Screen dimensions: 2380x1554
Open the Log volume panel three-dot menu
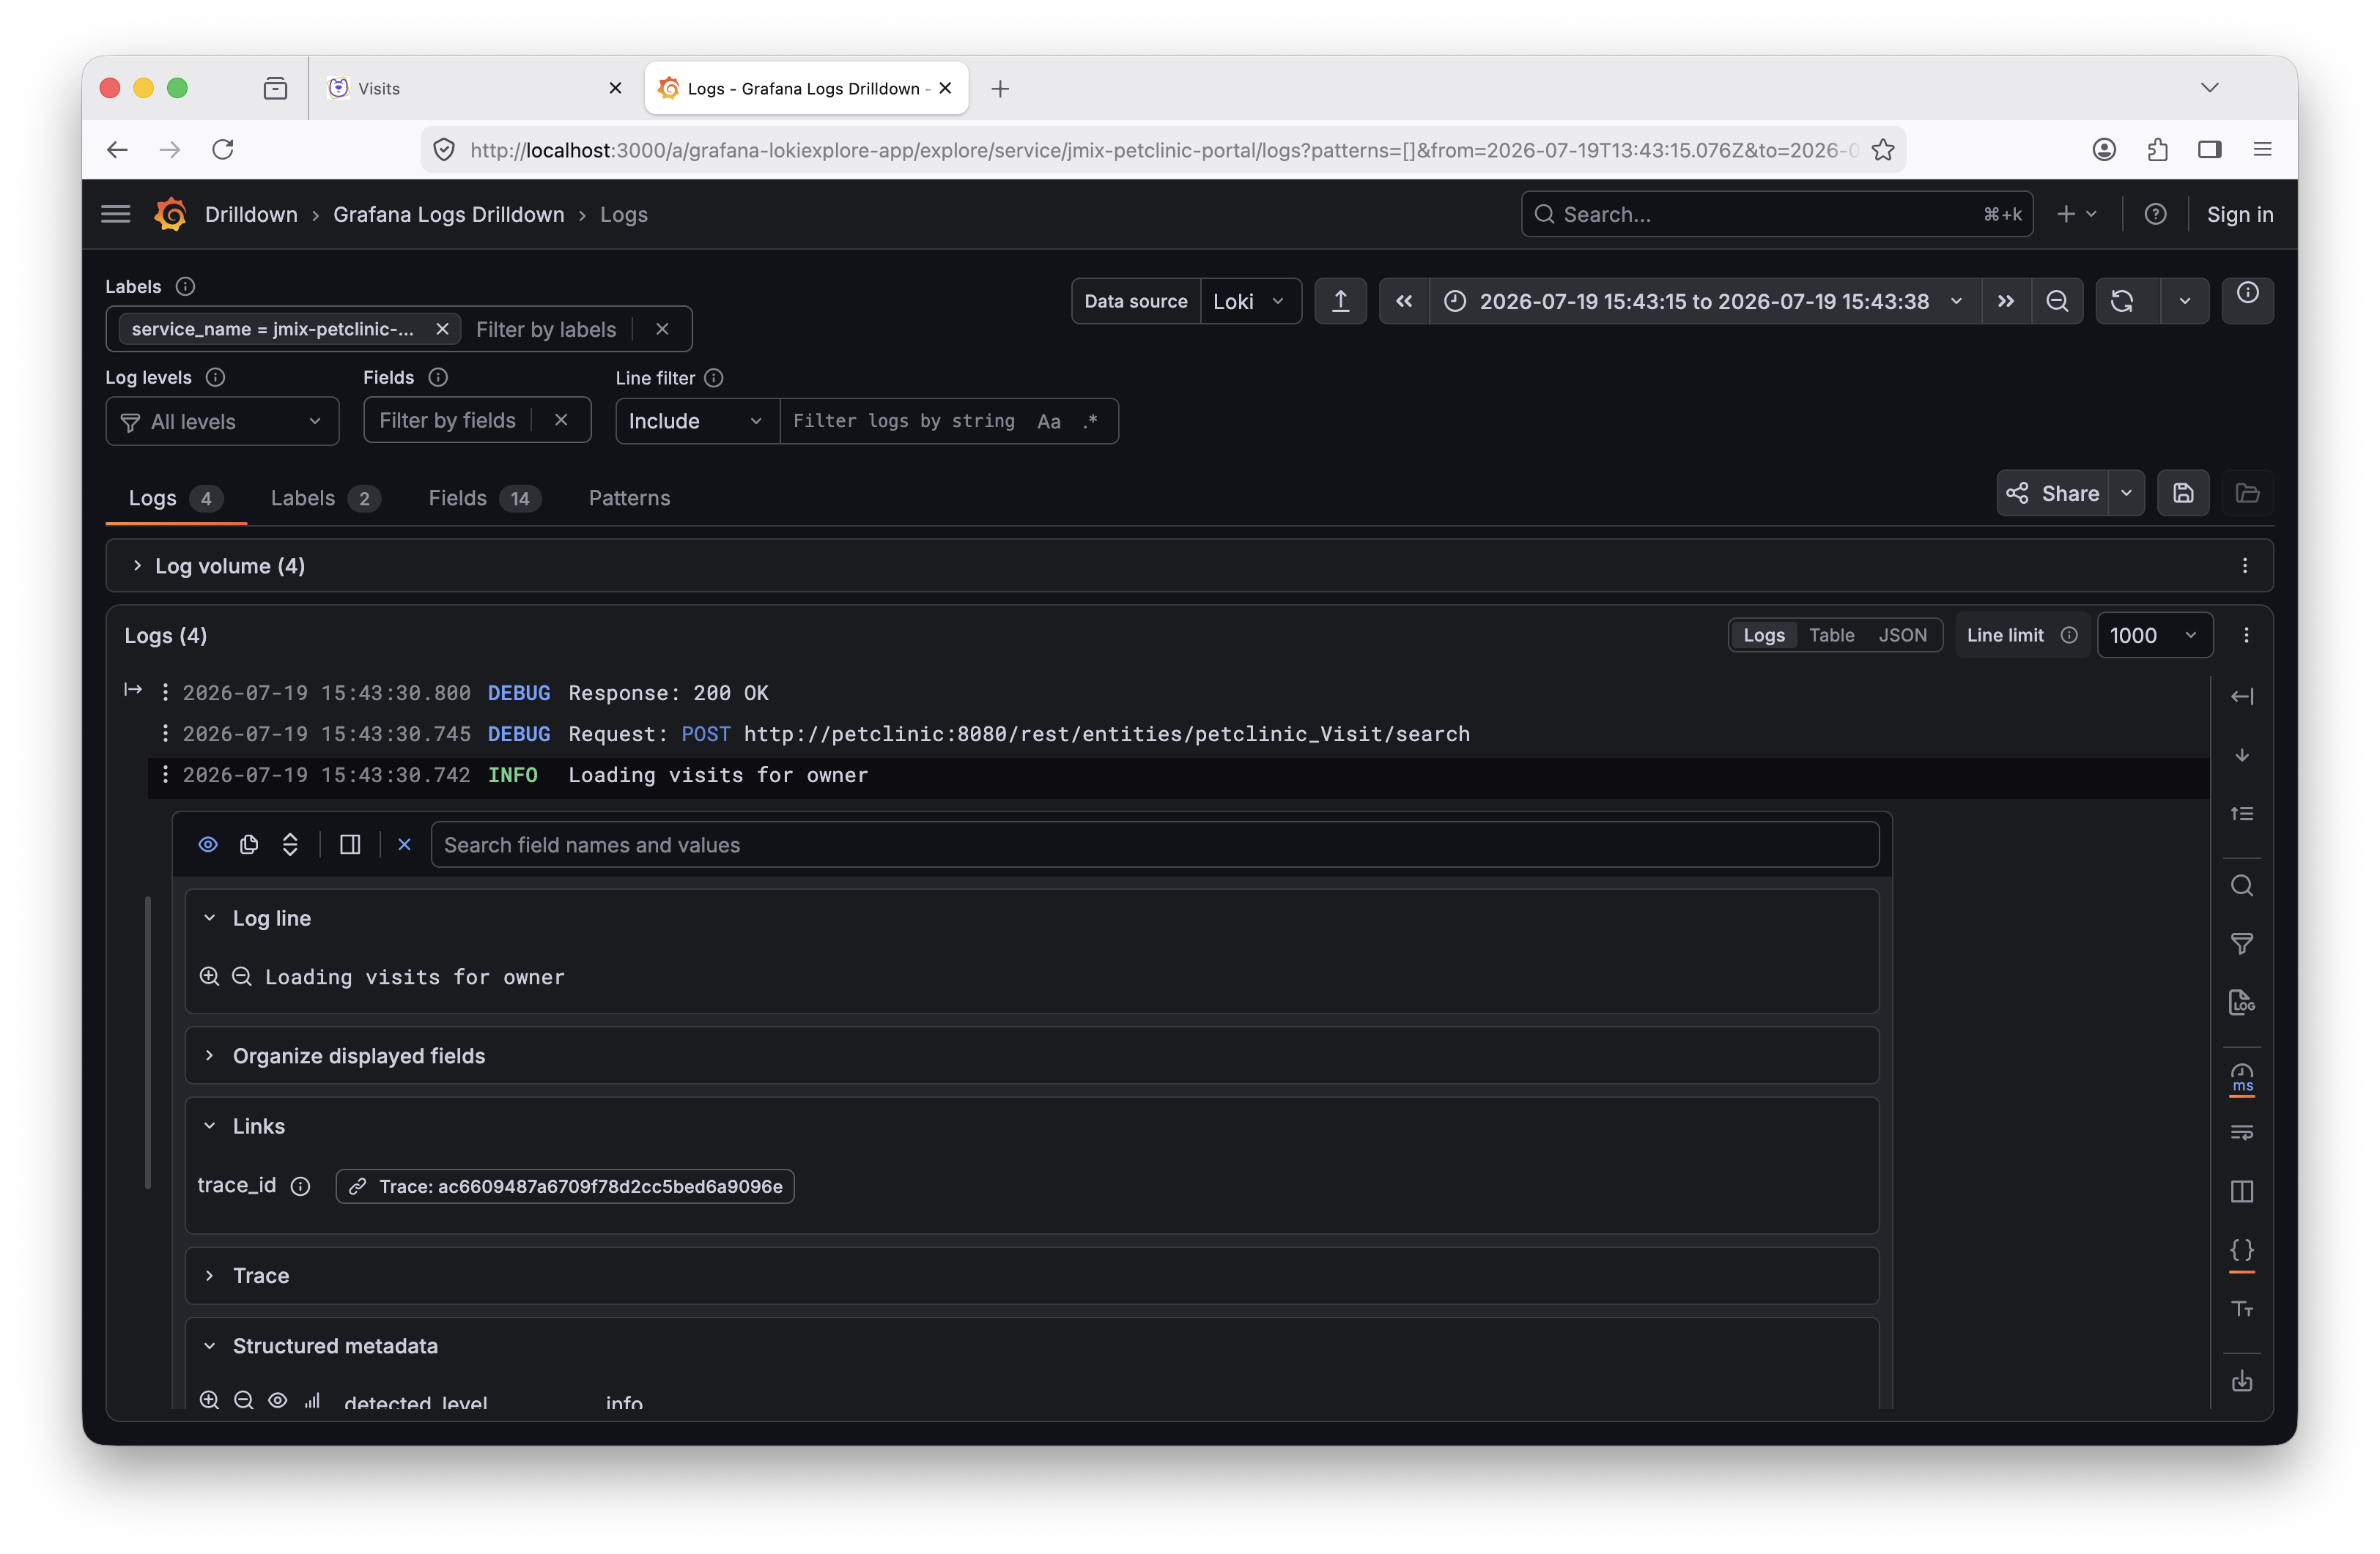[x=2245, y=565]
